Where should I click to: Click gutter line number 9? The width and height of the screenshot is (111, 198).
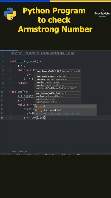pos(3,87)
